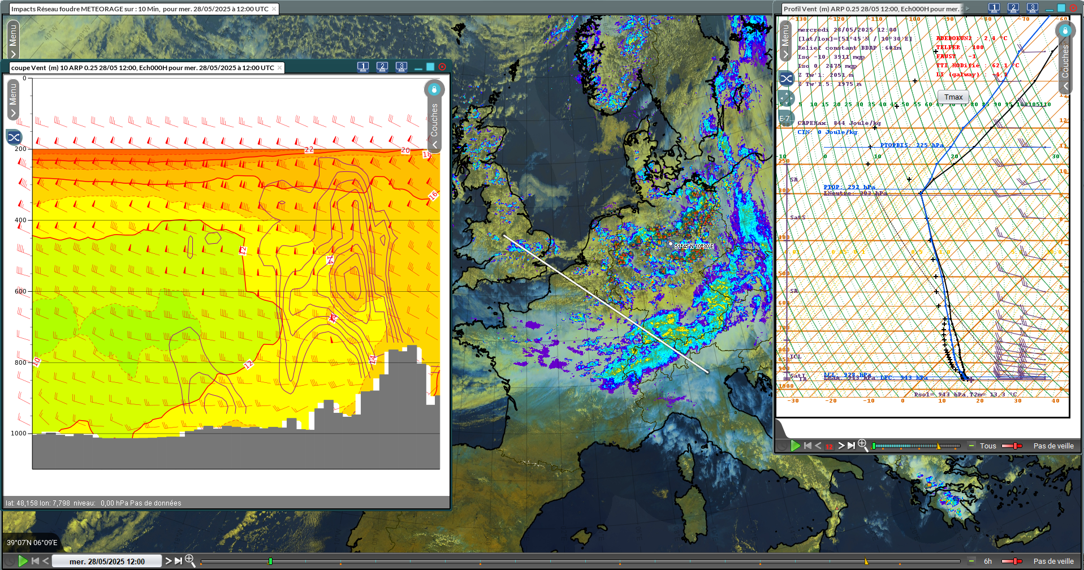
Task: Select the coupe Vent ARP cross-section tab
Action: tap(142, 68)
